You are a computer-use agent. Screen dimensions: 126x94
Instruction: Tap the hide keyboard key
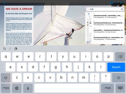tap(120, 88)
